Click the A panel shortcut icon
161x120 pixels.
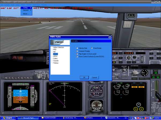[12, 78]
